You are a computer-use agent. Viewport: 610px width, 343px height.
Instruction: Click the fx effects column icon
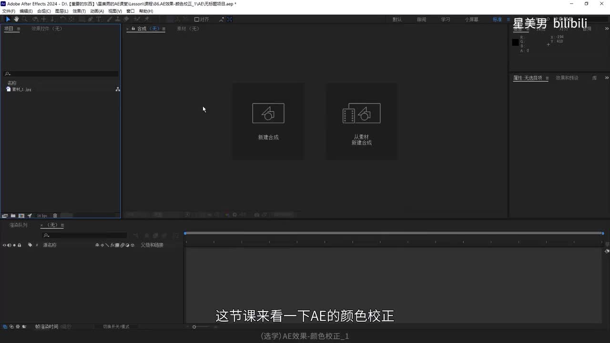pyautogui.click(x=112, y=245)
